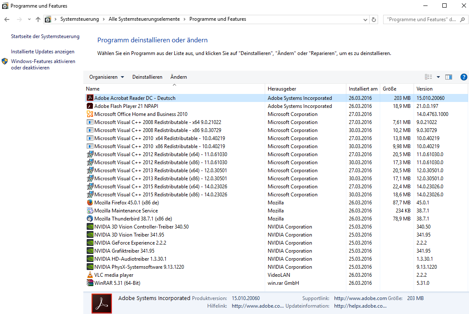Click the Supportlink http://www.adobe.com
The width and height of the screenshot is (469, 314).
360,298
